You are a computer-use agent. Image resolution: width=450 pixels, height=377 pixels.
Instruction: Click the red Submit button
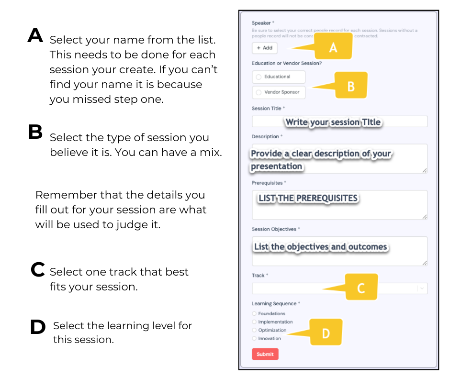pyautogui.click(x=265, y=354)
